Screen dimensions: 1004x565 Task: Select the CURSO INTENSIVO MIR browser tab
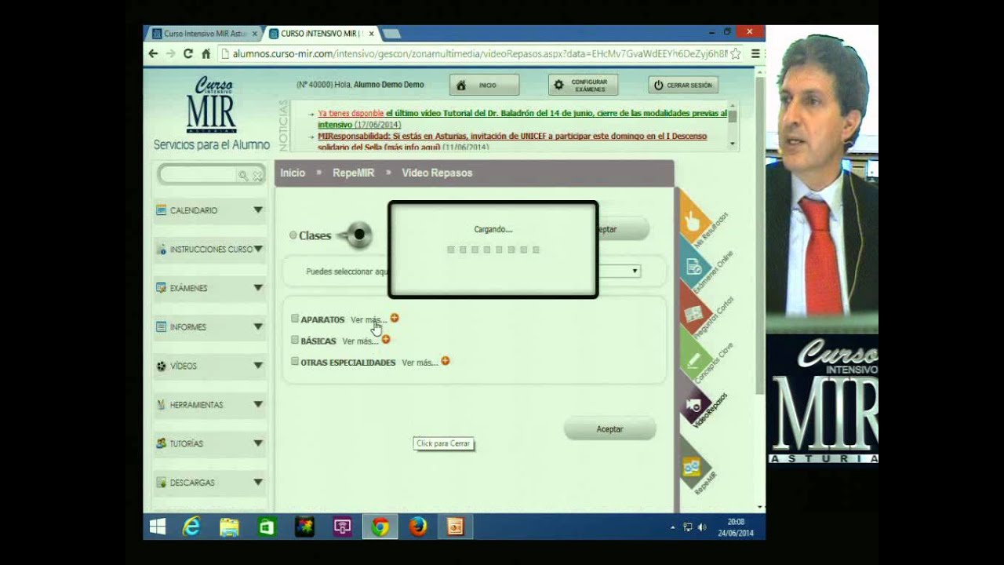pyautogui.click(x=322, y=34)
